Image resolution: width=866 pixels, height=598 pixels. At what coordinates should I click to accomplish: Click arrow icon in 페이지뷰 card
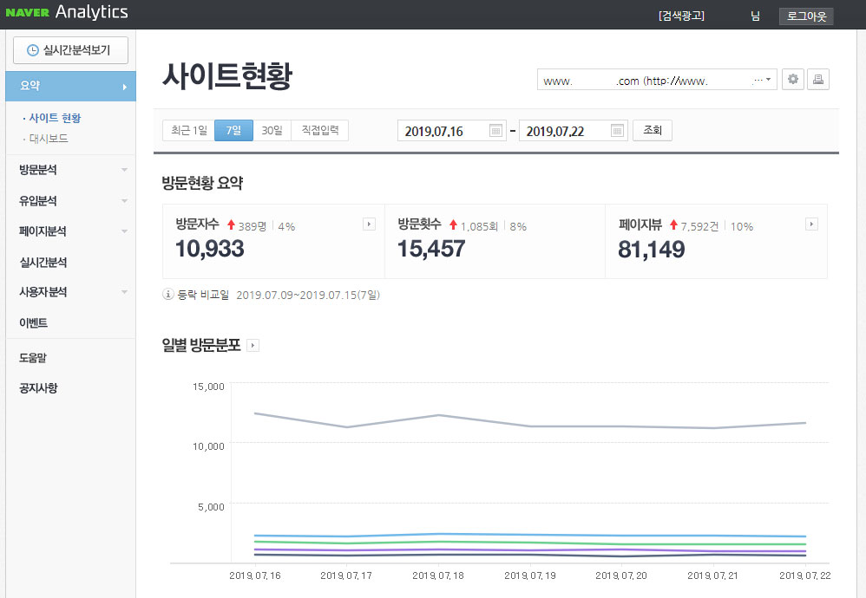811,224
